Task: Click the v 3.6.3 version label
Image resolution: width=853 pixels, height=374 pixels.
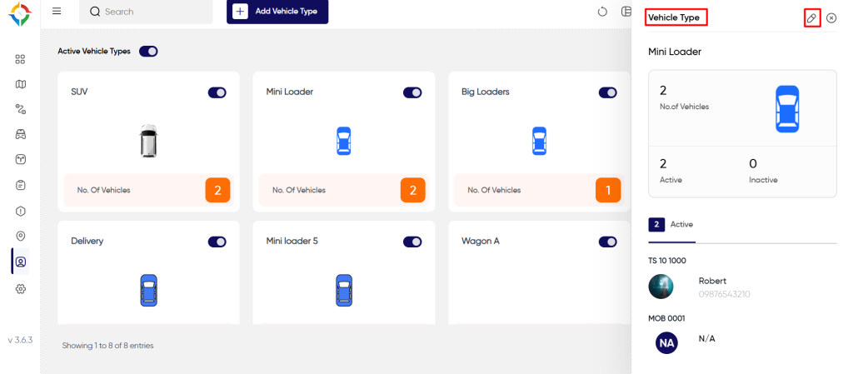Action: coord(20,341)
